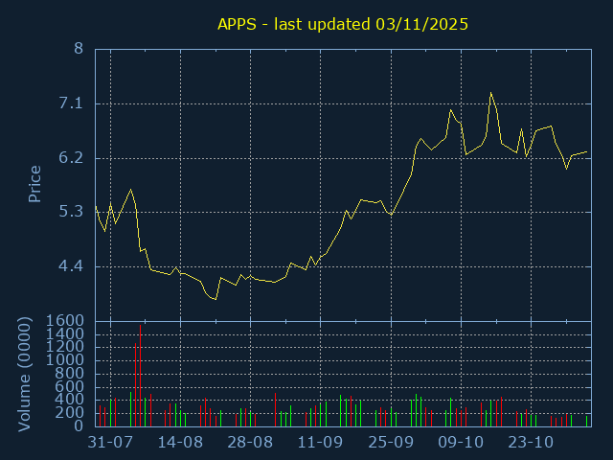Click the 8 value atop the price axis
Screen dimensions: 613x460
(79, 49)
